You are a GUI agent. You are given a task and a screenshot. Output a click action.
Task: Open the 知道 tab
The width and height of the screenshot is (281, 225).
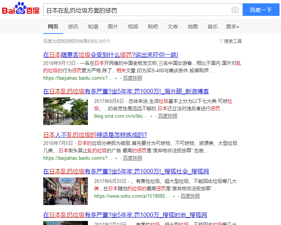coord(93,27)
